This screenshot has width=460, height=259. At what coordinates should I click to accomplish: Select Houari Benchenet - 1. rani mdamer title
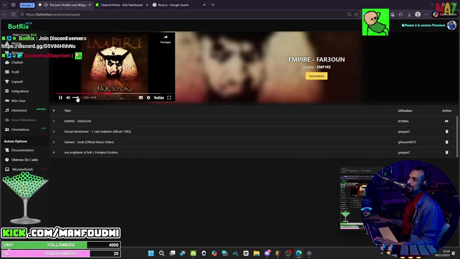(97, 132)
